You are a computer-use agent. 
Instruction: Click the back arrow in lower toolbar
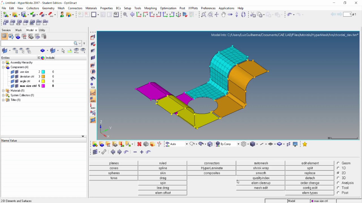[113, 152]
